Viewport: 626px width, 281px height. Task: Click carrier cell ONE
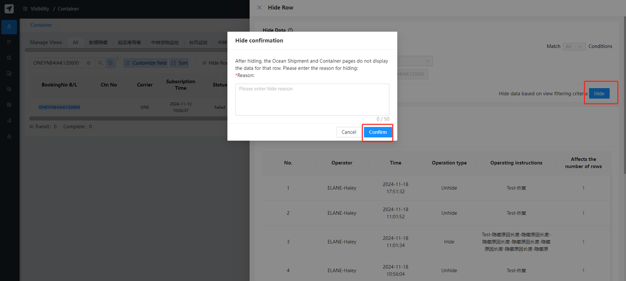(x=145, y=107)
